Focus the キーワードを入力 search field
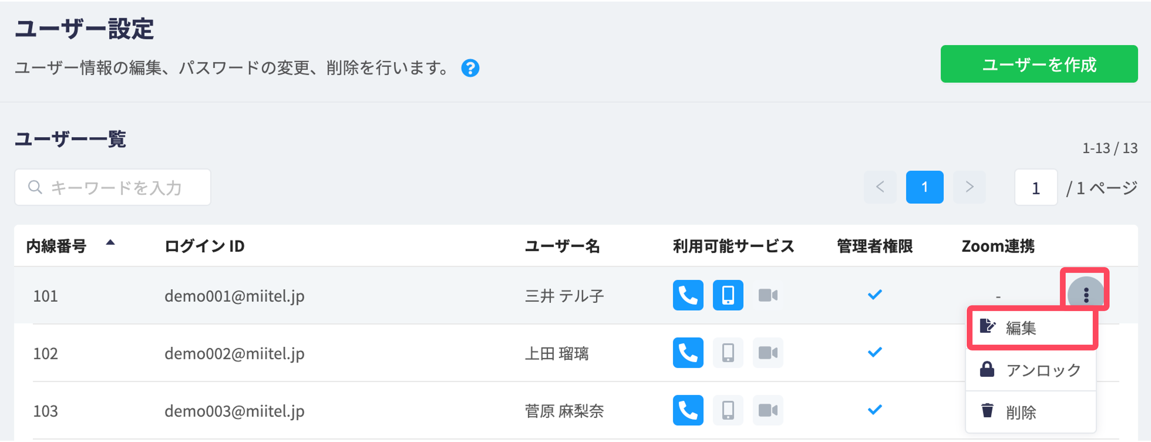Screen dimensions: 1151x442 [112, 187]
